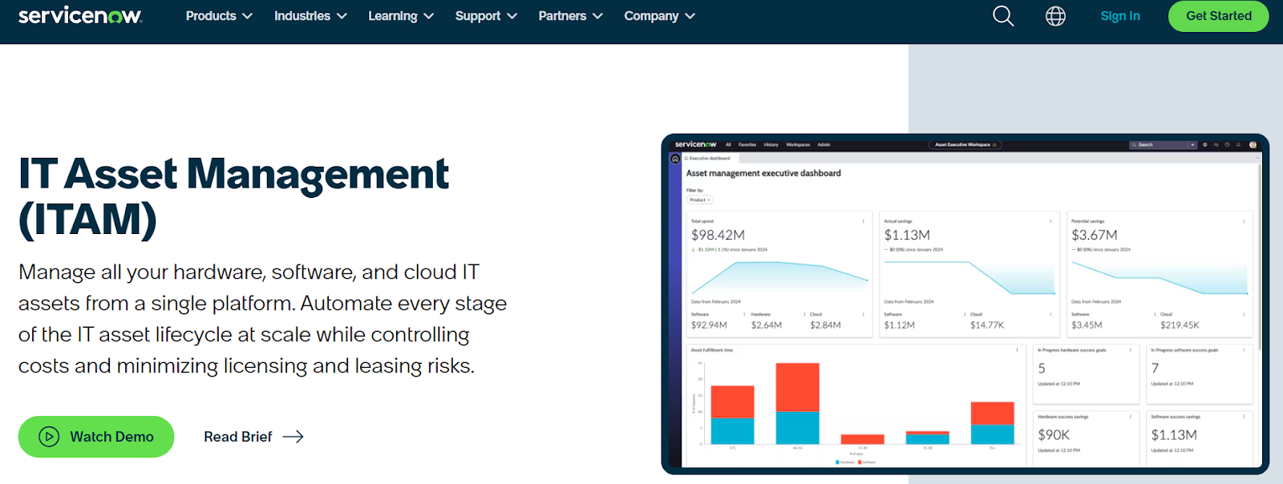Click the $2.64M hardware spend value
Image resolution: width=1283 pixels, height=484 pixels.
pos(767,325)
